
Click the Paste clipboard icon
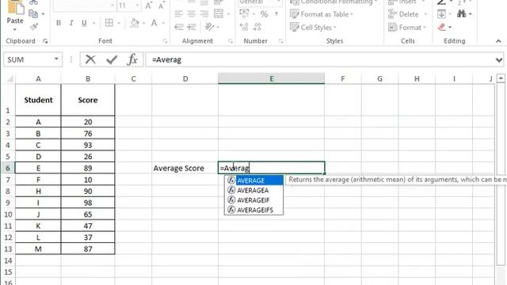(15, 7)
